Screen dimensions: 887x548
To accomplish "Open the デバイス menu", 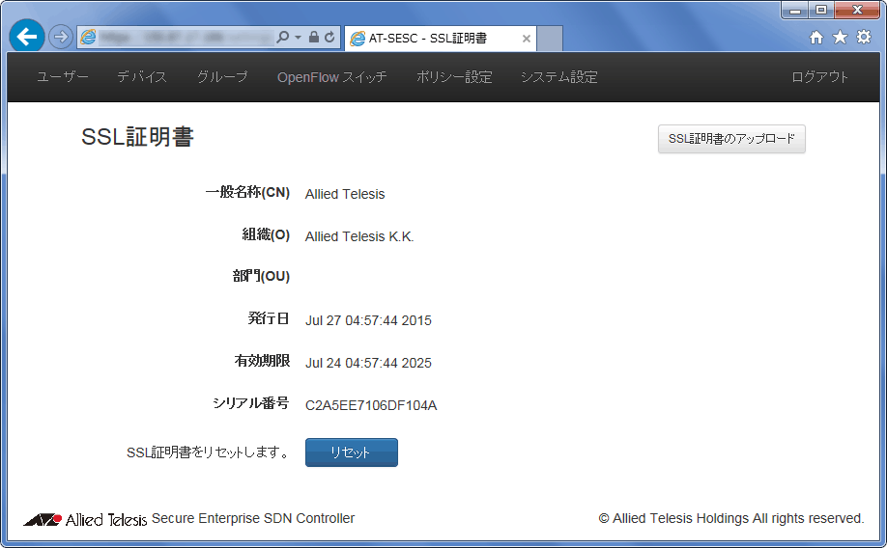I will coord(142,77).
